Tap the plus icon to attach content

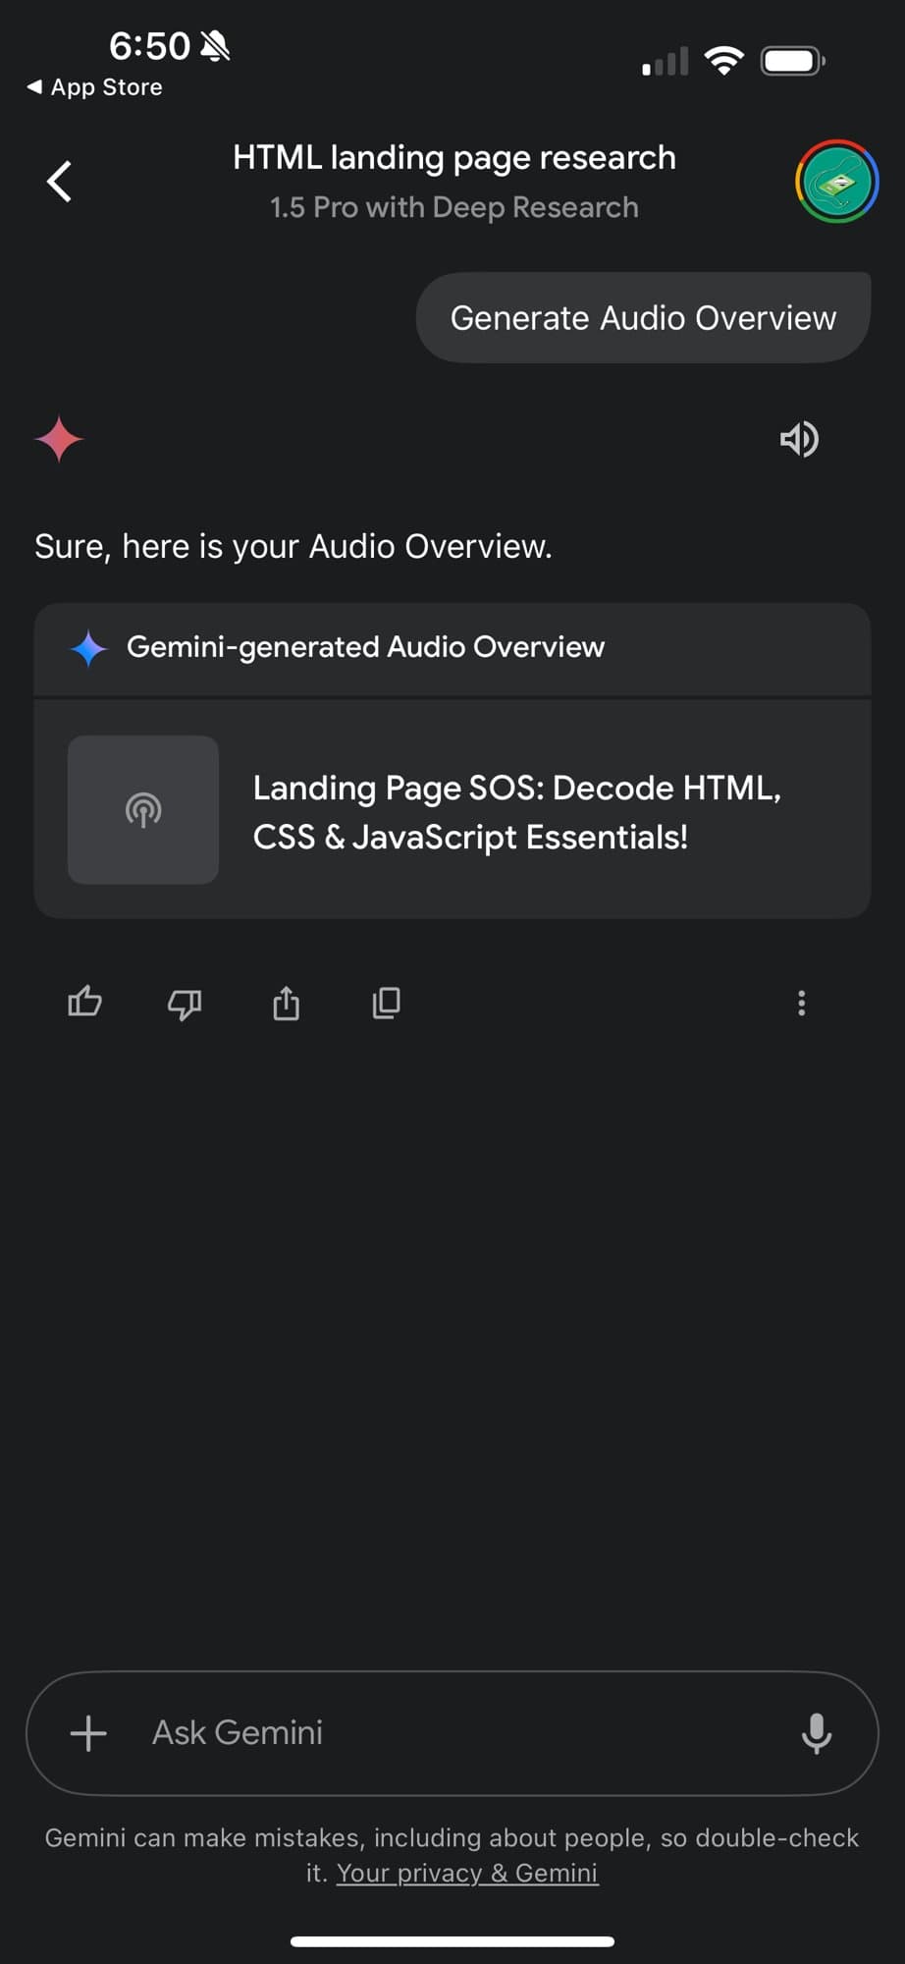click(x=87, y=1733)
